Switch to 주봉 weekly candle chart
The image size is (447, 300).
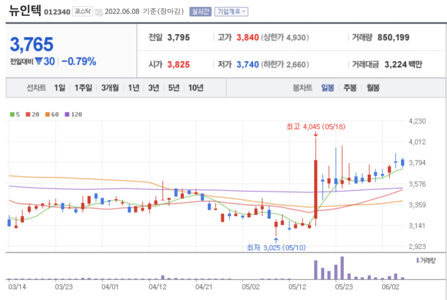click(x=350, y=88)
